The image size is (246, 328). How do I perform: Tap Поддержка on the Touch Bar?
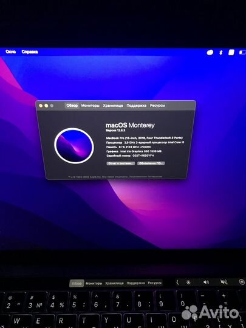[x=135, y=283]
